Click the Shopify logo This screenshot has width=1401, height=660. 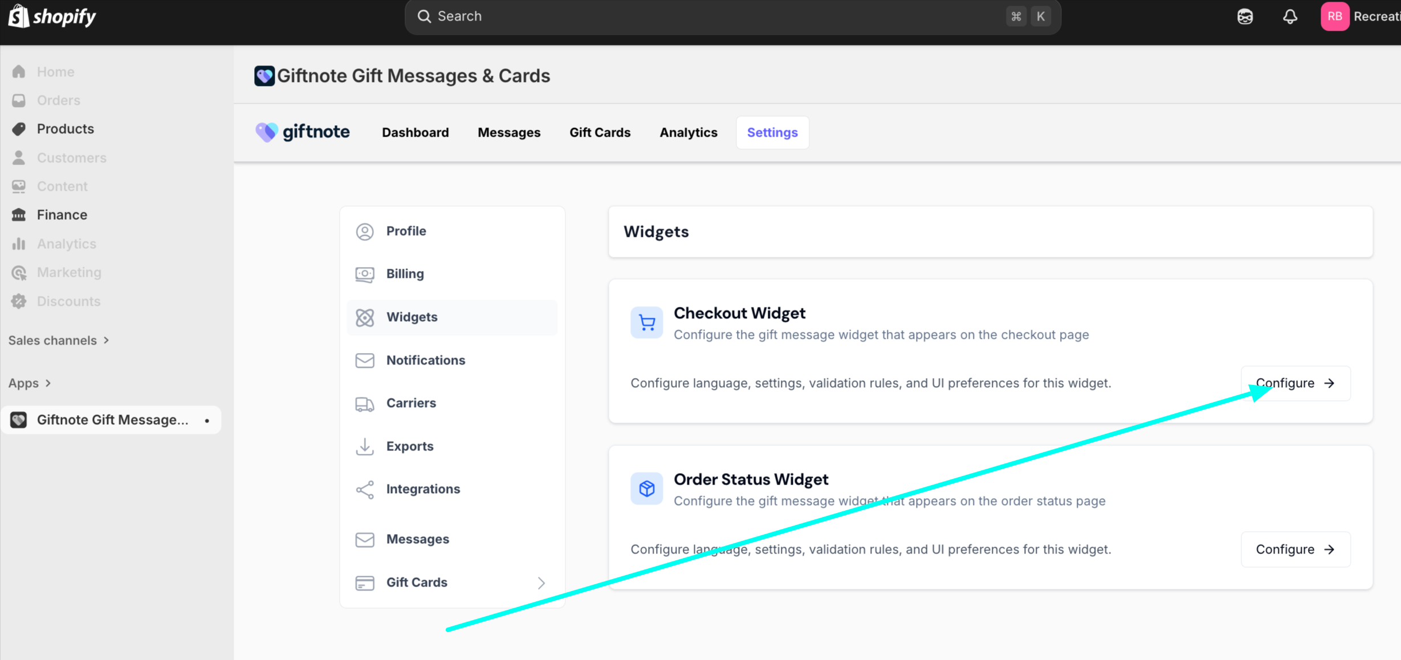pos(52,17)
